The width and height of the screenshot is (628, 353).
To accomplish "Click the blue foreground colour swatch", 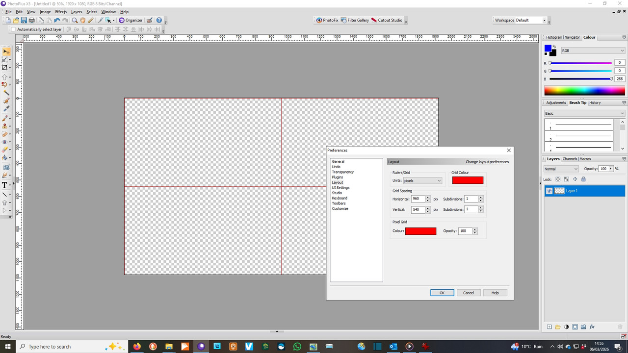I will pyautogui.click(x=548, y=48).
